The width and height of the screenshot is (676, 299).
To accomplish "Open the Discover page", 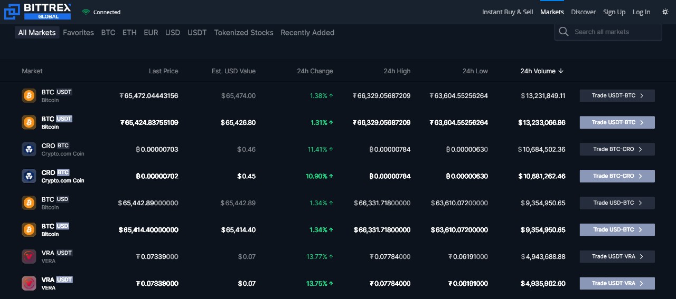I will click(x=584, y=12).
